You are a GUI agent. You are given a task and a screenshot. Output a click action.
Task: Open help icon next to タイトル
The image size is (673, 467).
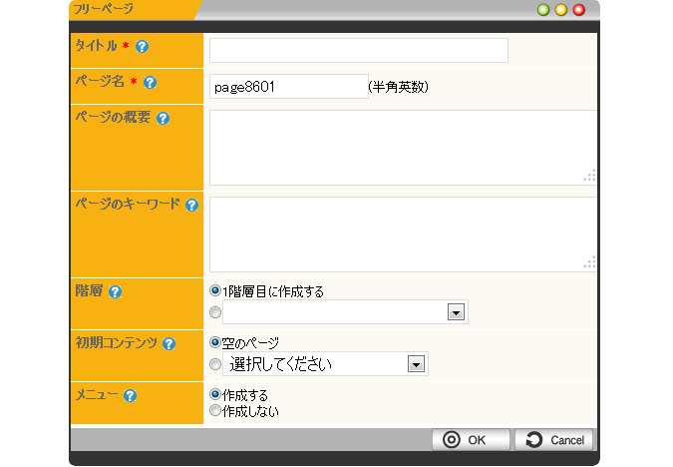(142, 46)
